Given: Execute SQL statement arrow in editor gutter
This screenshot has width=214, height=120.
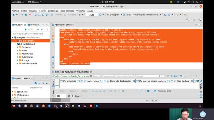Looking at the screenshot, I should tap(53, 29).
